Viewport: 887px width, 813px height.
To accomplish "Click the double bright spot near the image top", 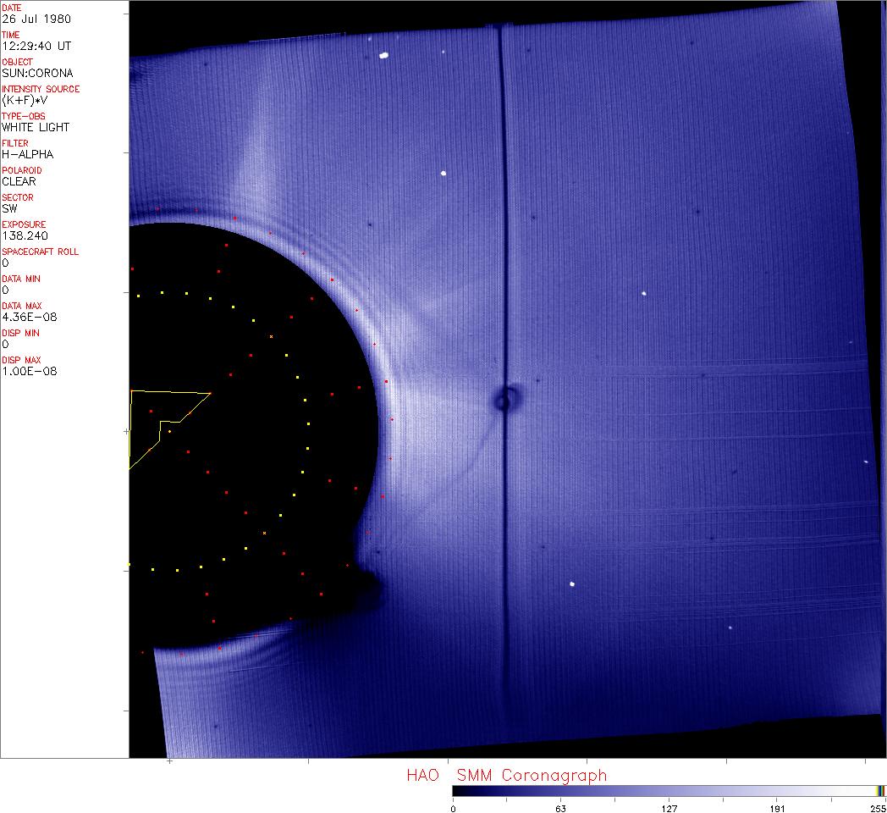I will point(383,56).
